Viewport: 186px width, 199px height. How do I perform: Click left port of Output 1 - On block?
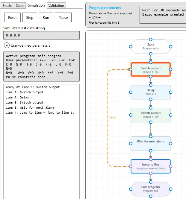pyautogui.click(x=131, y=69)
